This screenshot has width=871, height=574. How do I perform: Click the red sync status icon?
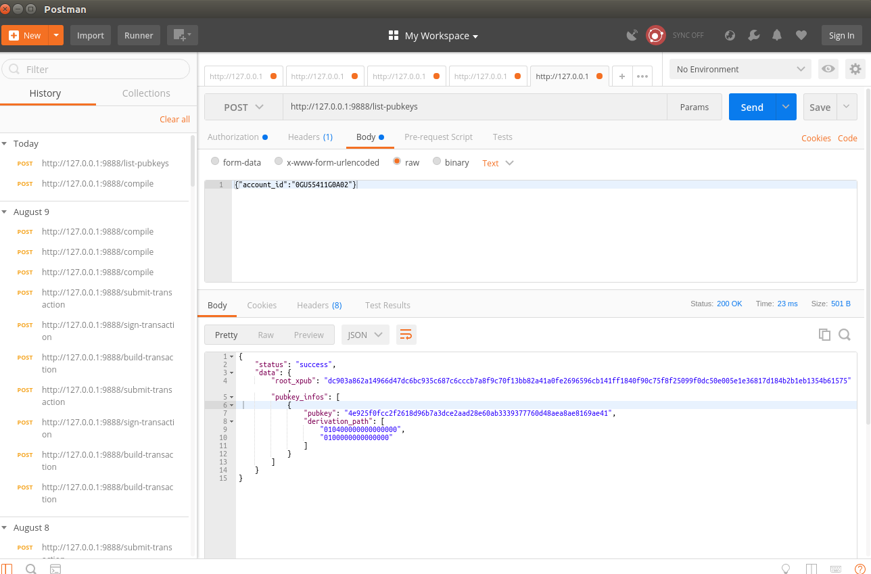pos(655,35)
